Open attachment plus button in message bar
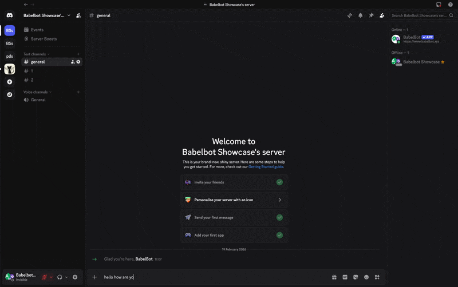Screen dimensions: 458x287 coord(94,277)
